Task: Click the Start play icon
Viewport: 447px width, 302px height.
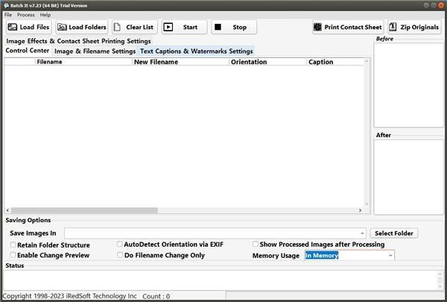Action: click(168, 27)
